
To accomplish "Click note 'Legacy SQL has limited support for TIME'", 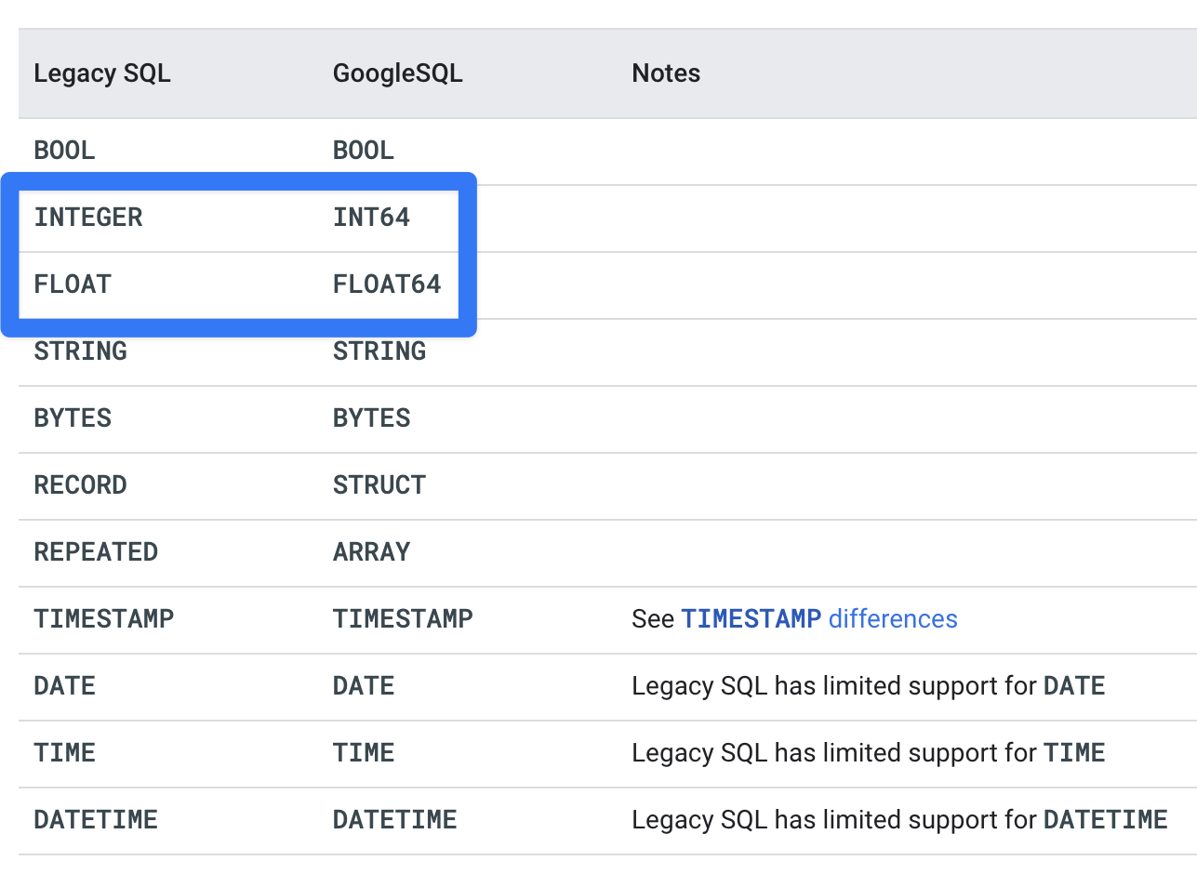I will [x=869, y=753].
